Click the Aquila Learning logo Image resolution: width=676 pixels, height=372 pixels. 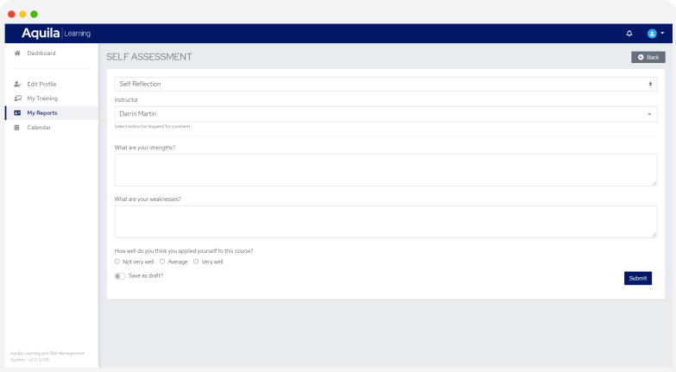click(56, 34)
